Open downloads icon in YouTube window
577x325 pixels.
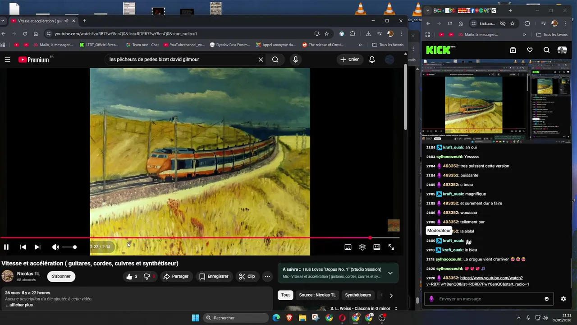coord(369,33)
